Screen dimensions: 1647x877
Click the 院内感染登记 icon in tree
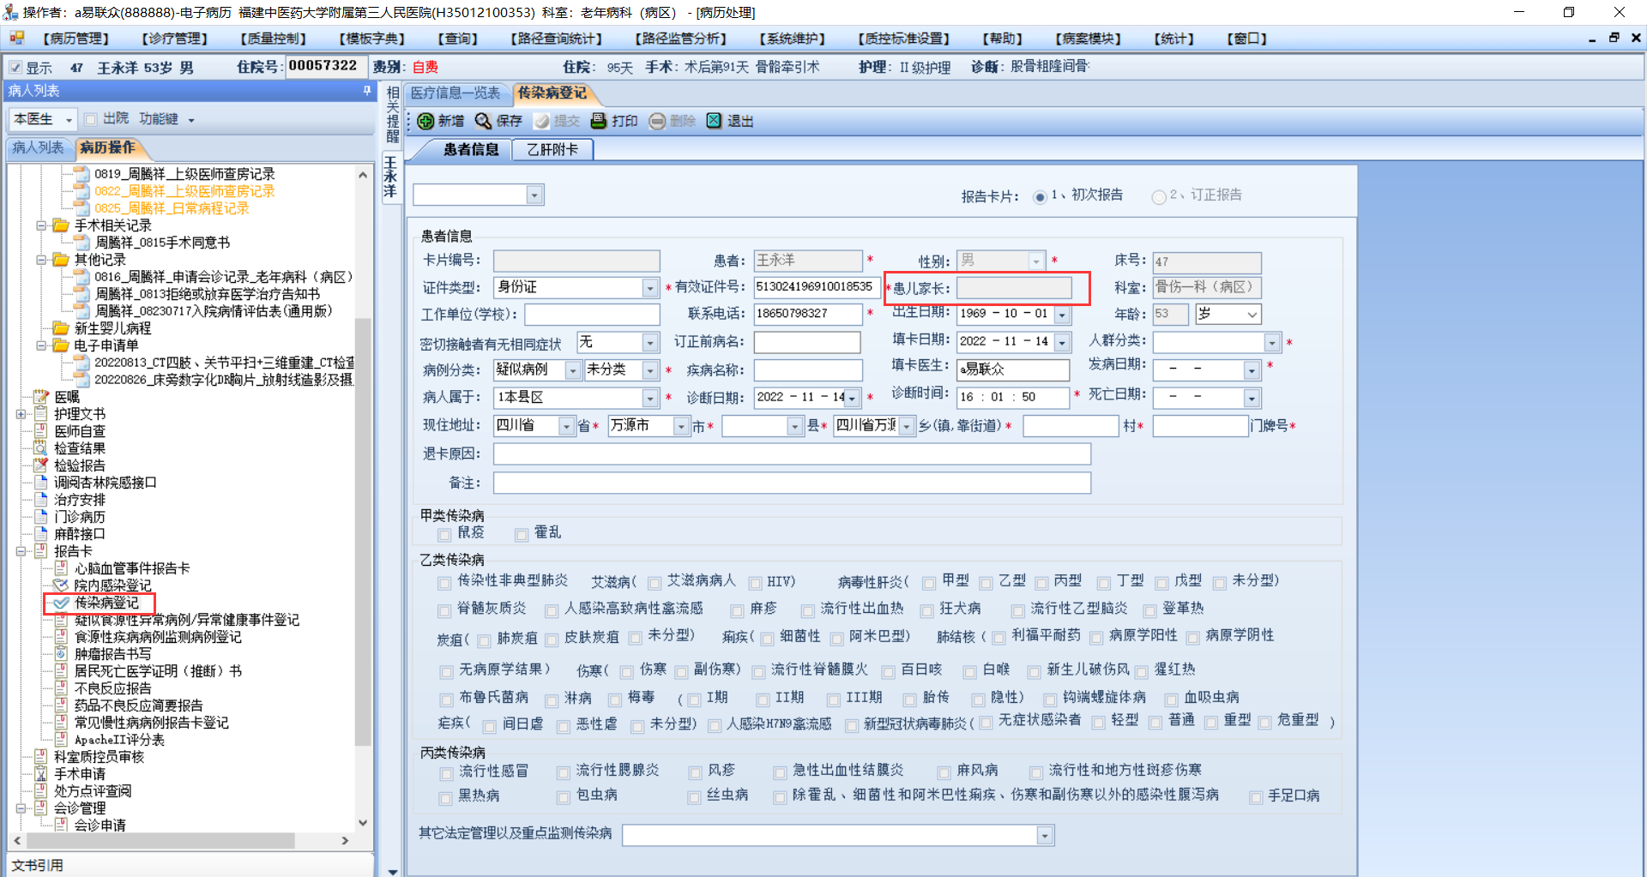(61, 586)
